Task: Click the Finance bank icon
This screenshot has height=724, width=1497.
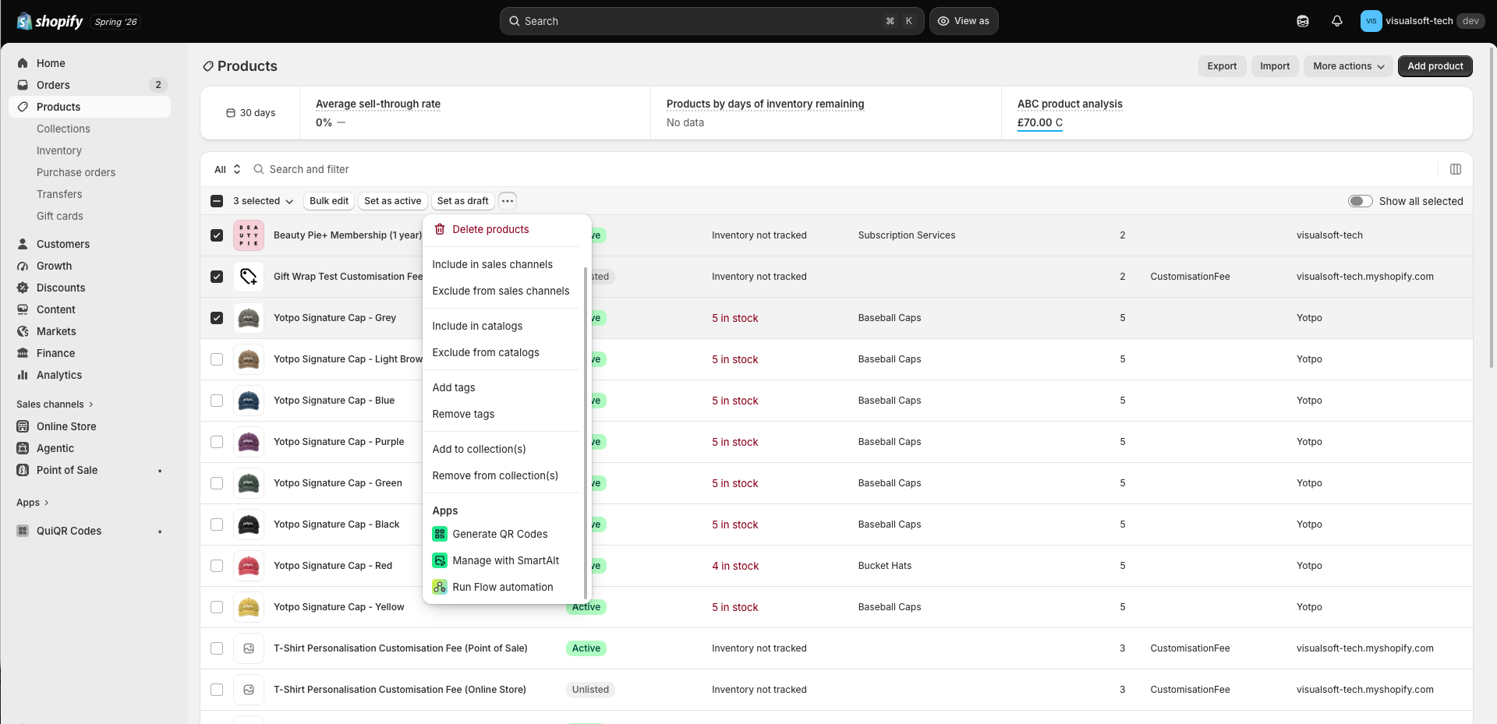Action: click(x=23, y=353)
